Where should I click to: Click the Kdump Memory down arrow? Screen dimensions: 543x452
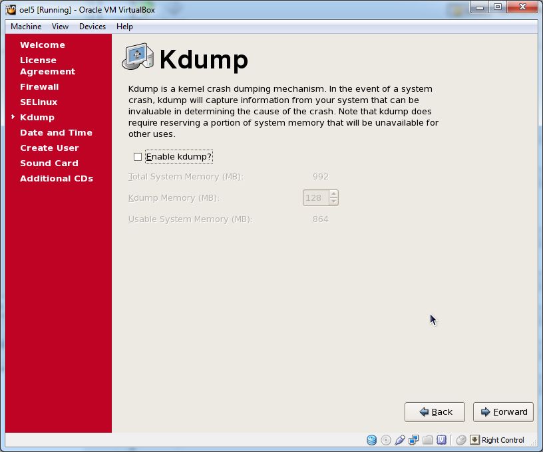[333, 201]
